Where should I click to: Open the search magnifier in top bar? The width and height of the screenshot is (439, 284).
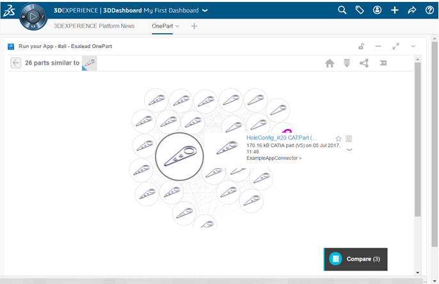(x=342, y=10)
